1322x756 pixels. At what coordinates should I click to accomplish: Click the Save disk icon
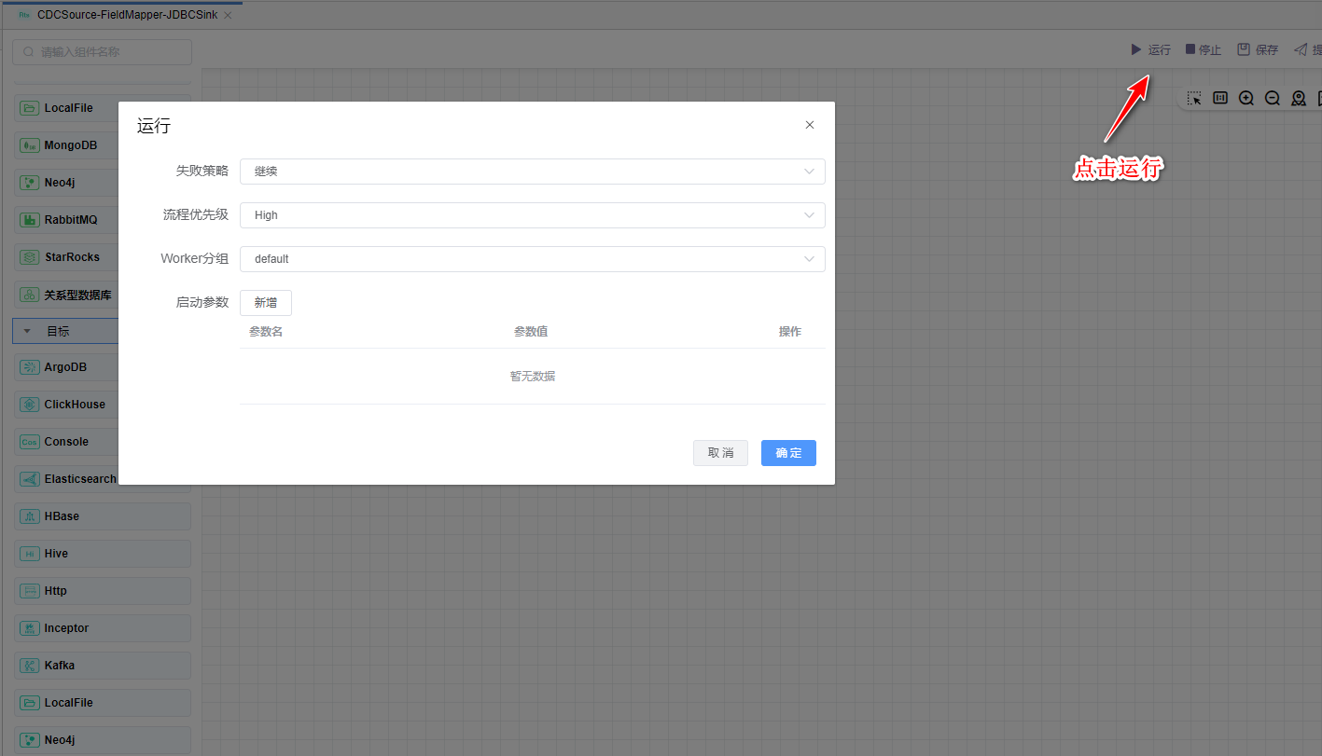click(1243, 49)
